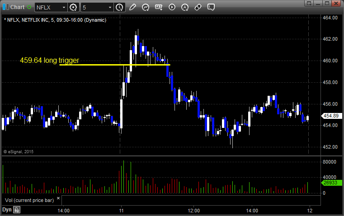Select the pencil drawing tool
344x216 pixels.
pyautogui.click(x=132, y=7)
